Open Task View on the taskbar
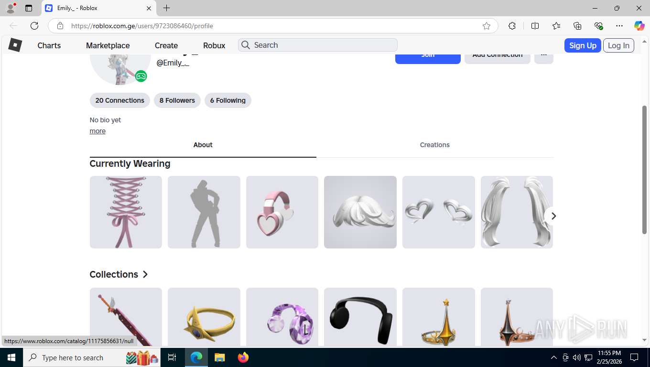This screenshot has height=367, width=650. point(172,357)
